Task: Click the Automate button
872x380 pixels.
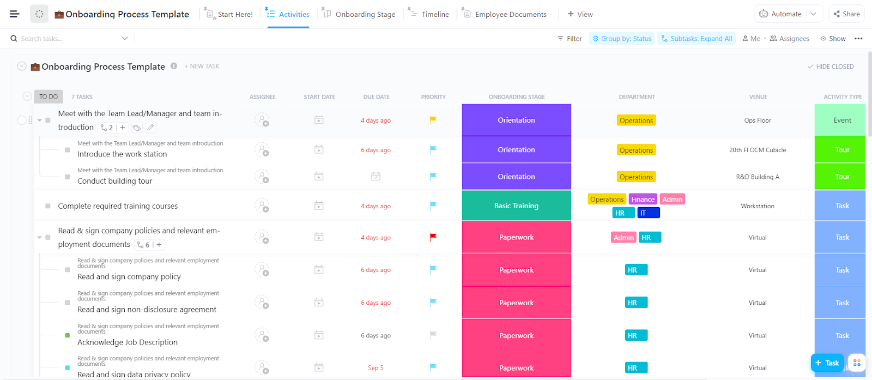Action: click(x=780, y=14)
